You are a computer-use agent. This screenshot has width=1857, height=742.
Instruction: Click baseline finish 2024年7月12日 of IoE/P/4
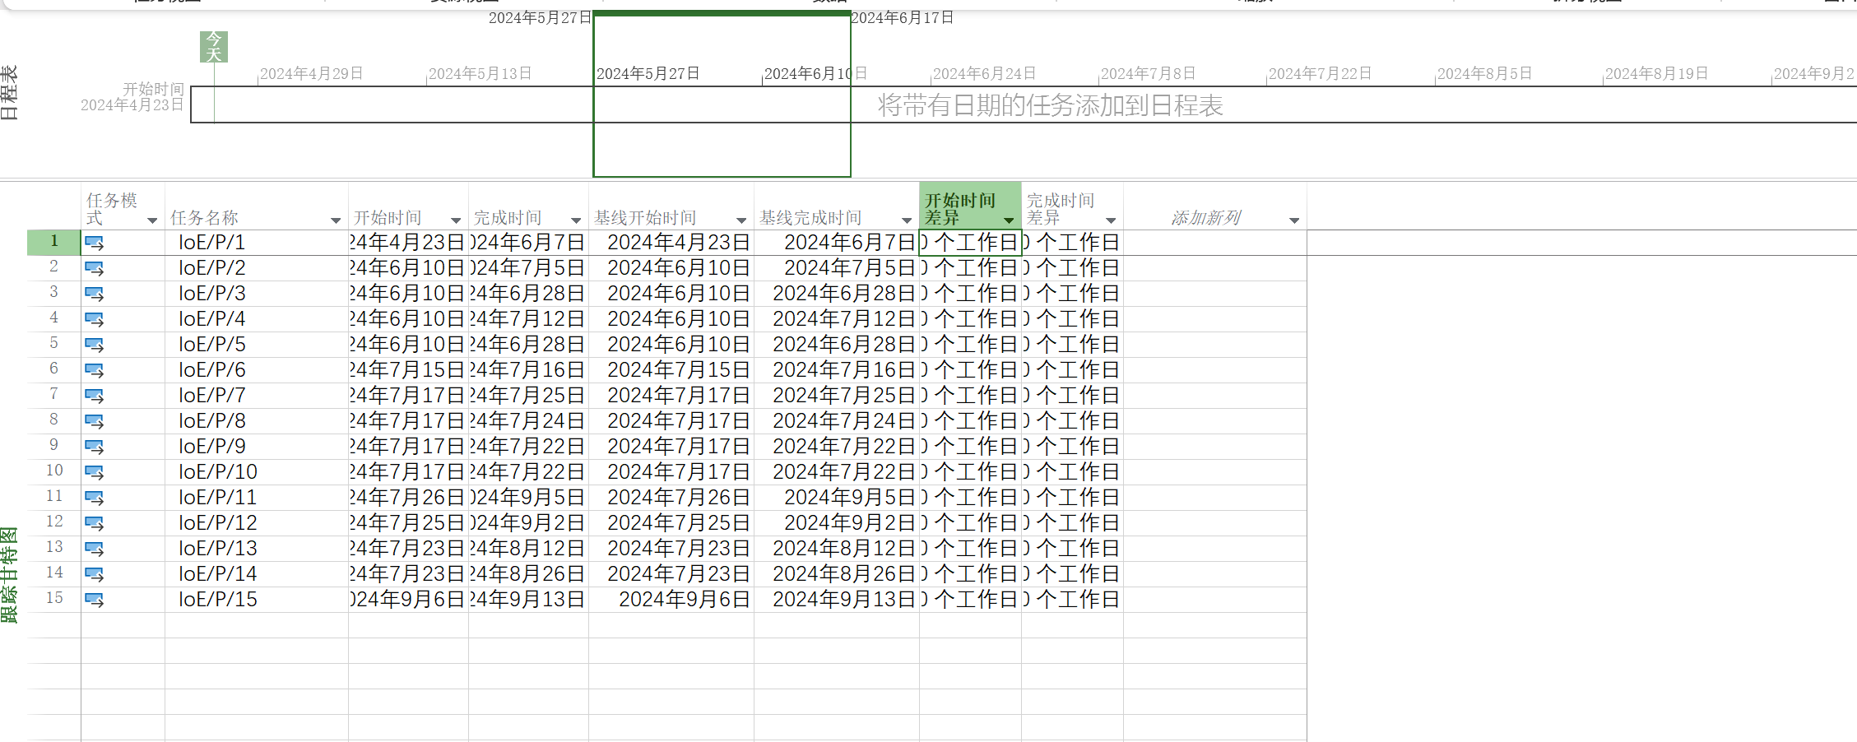pos(844,319)
